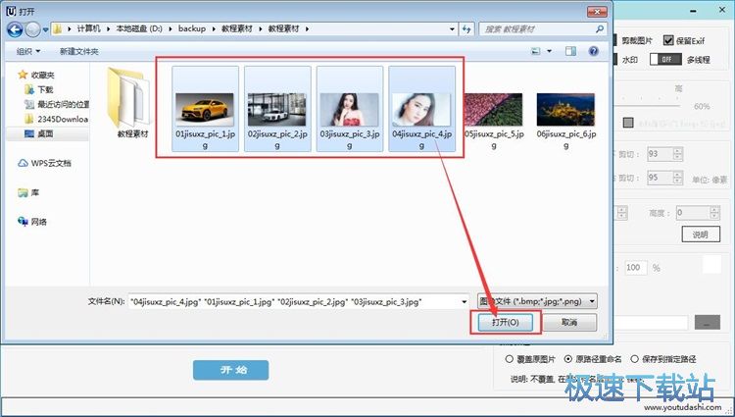The height and width of the screenshot is (417, 735).
Task: Click the change view icon in the toolbar
Action: coord(536,51)
